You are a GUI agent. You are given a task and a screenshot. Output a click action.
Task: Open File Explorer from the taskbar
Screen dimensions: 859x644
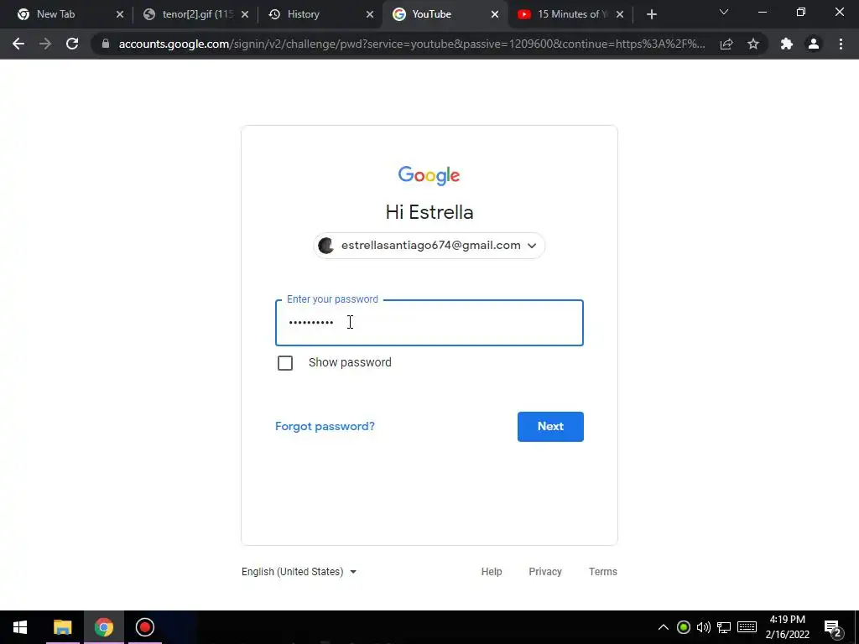(x=62, y=627)
